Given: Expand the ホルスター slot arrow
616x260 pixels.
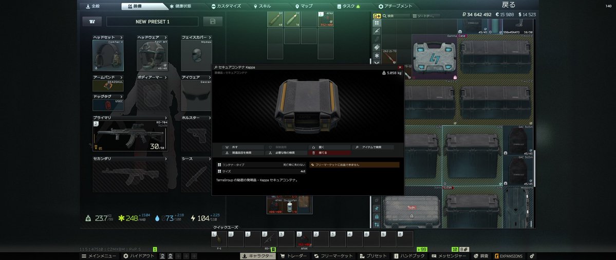Looking at the screenshot, I should [210, 118].
